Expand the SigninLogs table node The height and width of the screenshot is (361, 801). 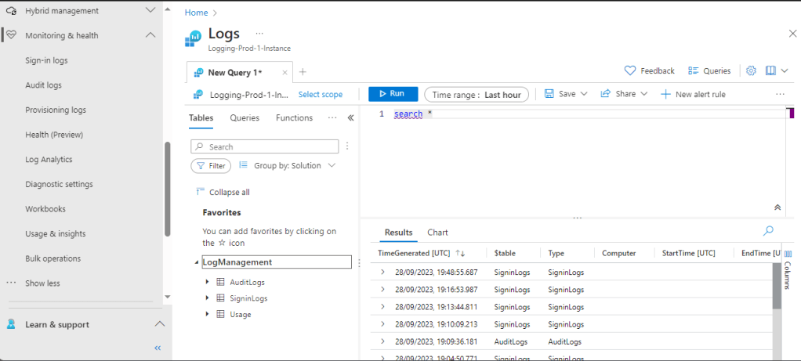pyautogui.click(x=207, y=298)
